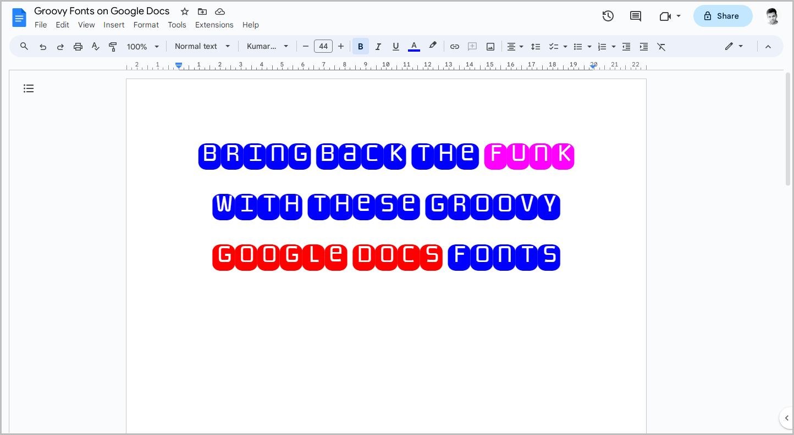794x435 pixels.
Task: Clear formatting with the clear format icon
Action: pos(661,46)
